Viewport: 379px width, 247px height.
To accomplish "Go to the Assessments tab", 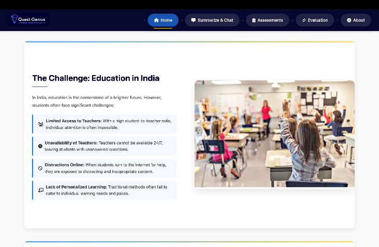I will [267, 20].
